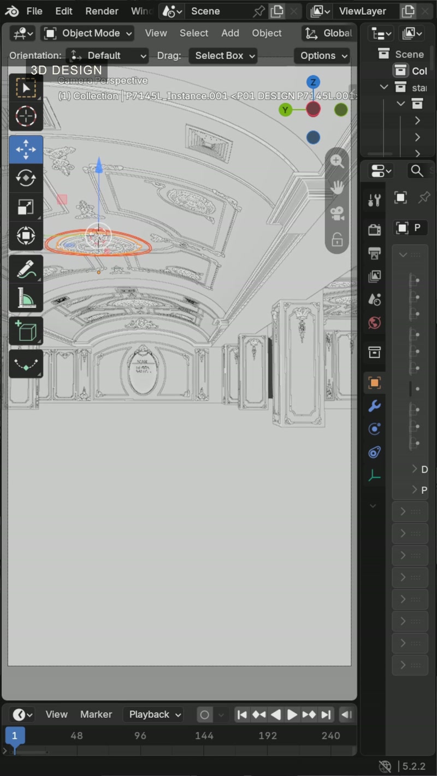437x776 pixels.
Task: Open the viewport Object menu
Action: tap(267, 33)
